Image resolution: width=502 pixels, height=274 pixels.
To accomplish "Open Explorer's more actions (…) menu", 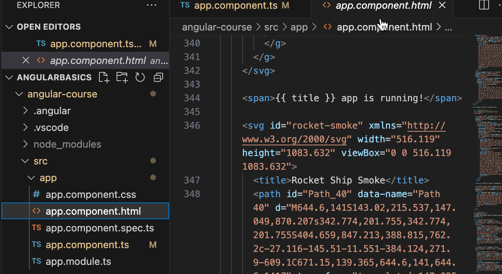I will (151, 5).
